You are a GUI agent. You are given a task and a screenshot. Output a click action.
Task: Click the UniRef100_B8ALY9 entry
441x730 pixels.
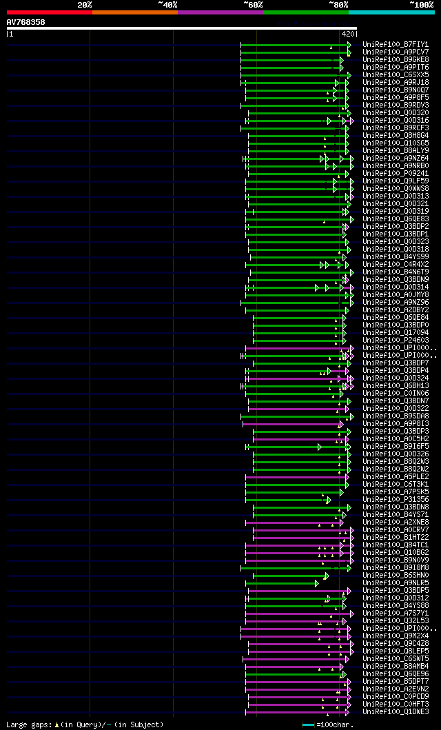[396, 151]
